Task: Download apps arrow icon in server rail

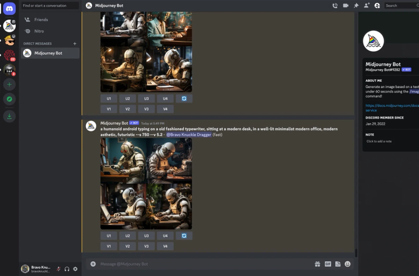Action: tap(9, 116)
